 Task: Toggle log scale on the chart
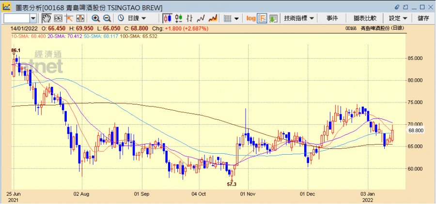(x=250, y=18)
